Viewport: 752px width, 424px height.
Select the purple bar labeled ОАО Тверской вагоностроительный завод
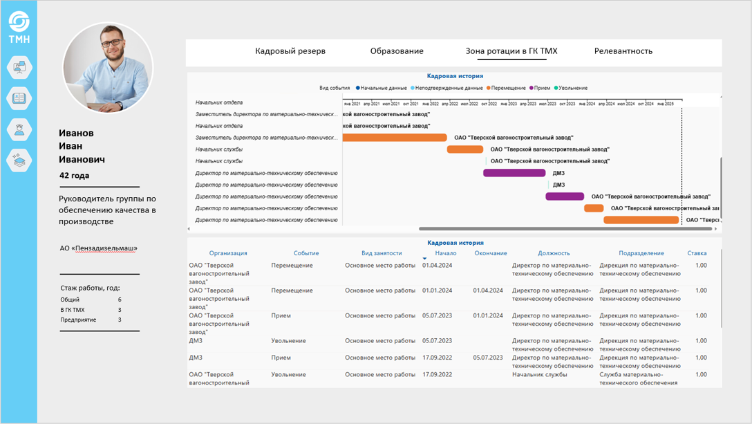pos(565,196)
